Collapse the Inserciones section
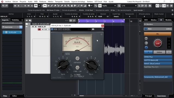This screenshot has height=98, width=174. coord(3,27)
